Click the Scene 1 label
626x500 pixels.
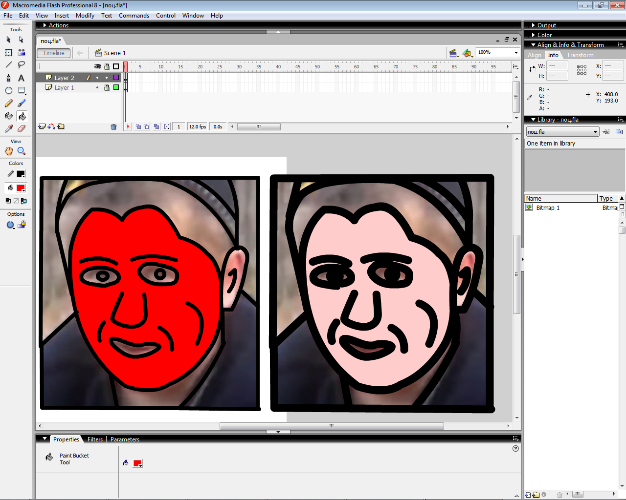coord(114,53)
